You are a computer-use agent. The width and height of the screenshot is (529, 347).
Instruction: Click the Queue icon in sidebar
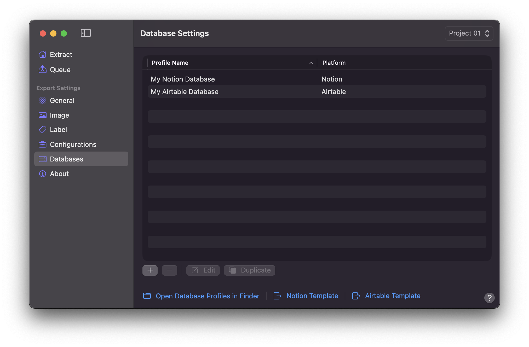[x=42, y=70]
